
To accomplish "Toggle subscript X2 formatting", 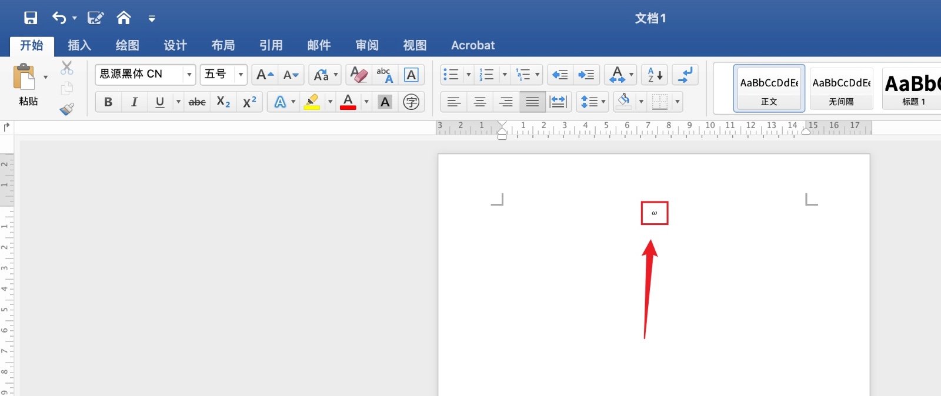I will tap(223, 102).
